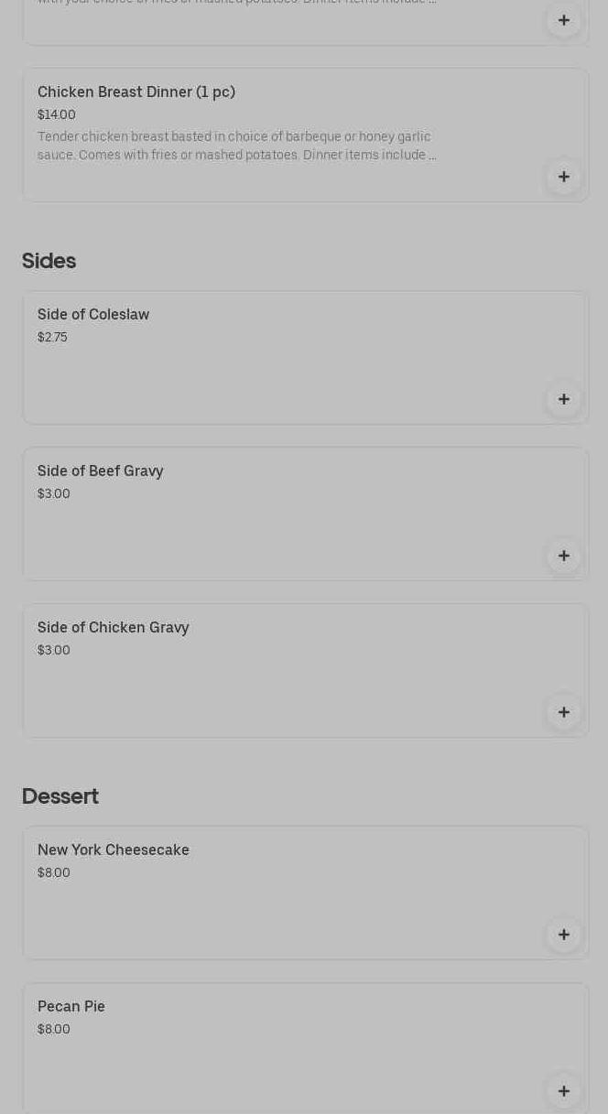Screen dimensions: 608x1114
Task: Click the $14.00 price label
Action: [57, 115]
